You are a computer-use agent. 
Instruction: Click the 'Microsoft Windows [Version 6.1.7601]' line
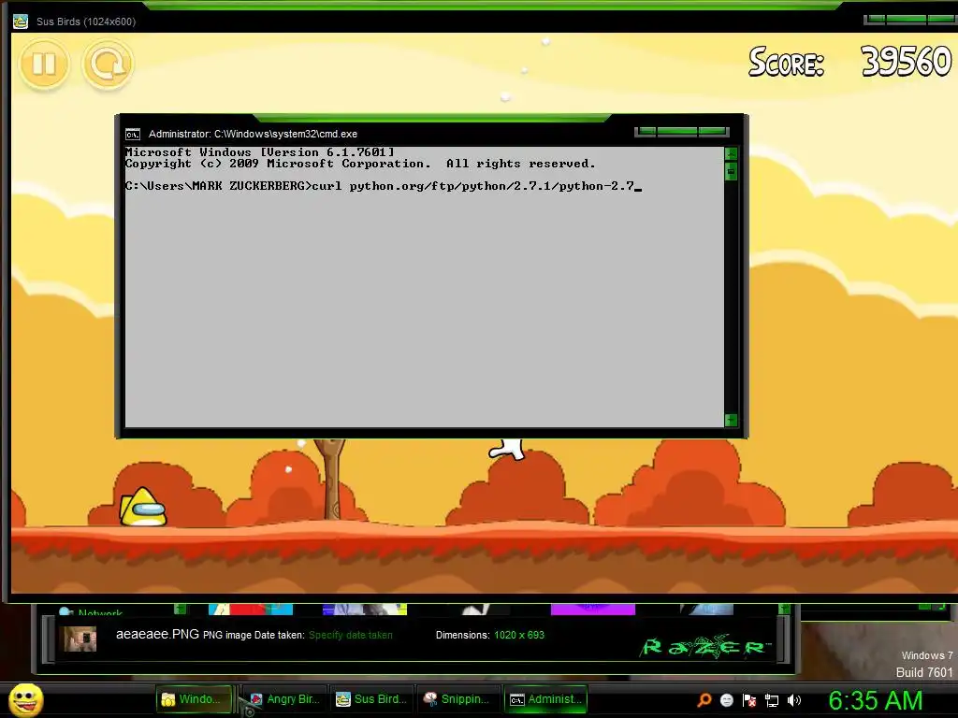(x=260, y=152)
